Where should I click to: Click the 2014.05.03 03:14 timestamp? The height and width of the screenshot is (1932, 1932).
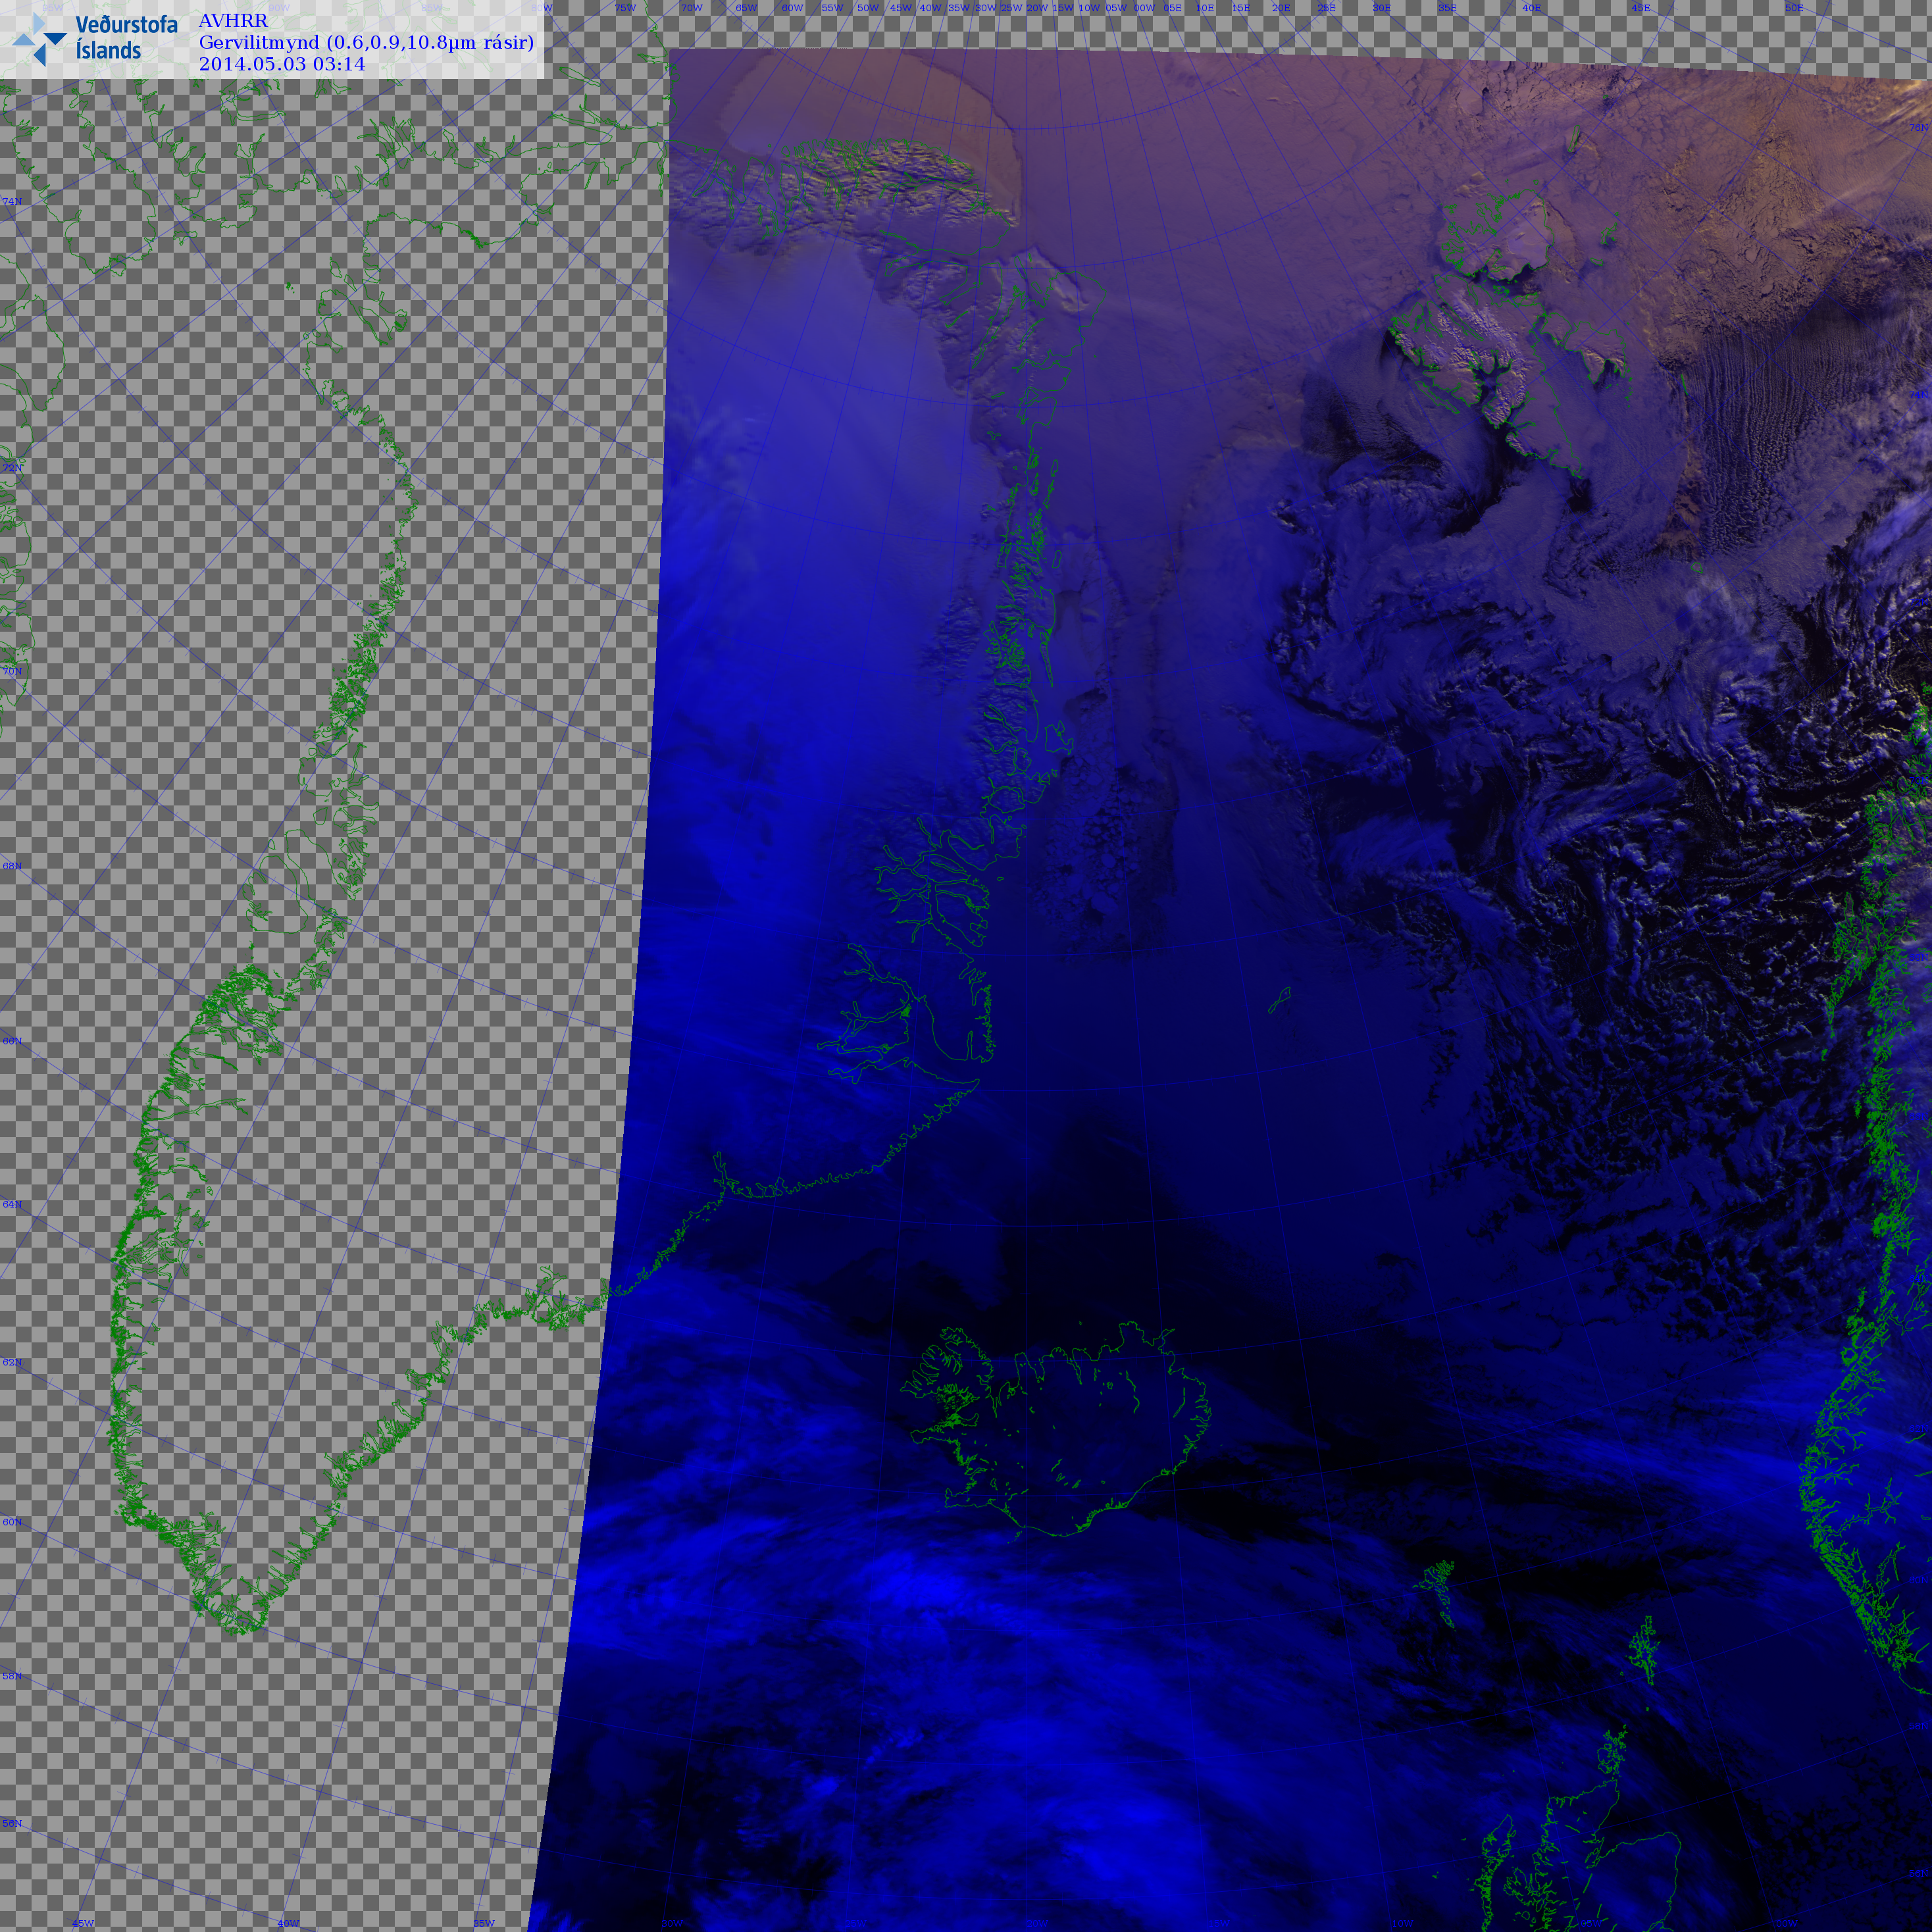tap(282, 64)
